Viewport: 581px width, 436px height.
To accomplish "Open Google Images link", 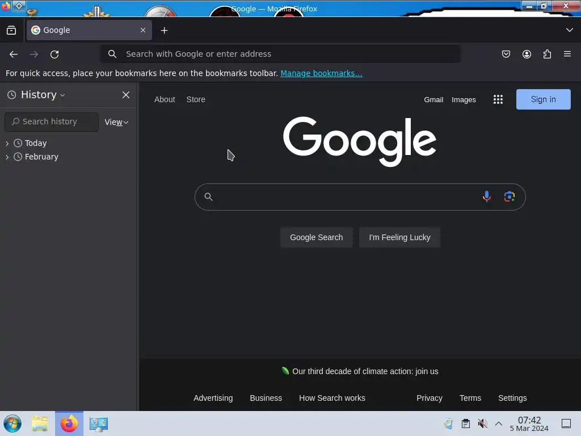I will click(464, 100).
